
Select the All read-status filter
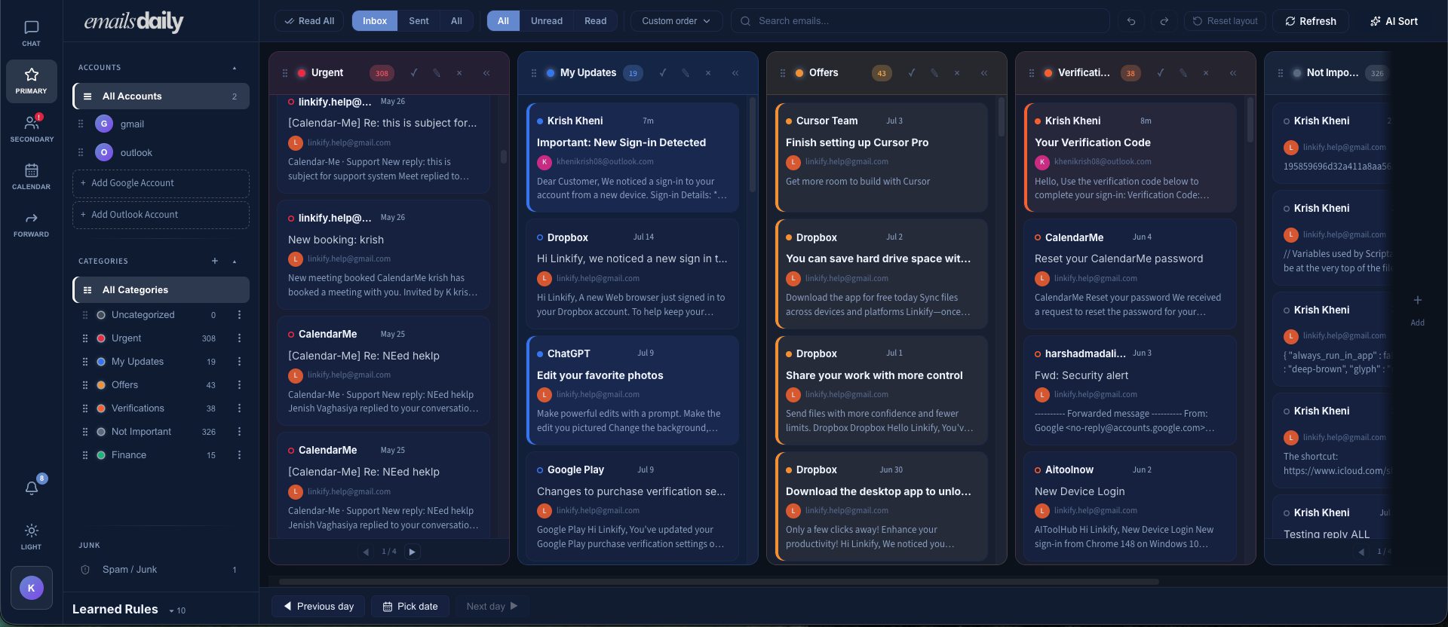(503, 21)
